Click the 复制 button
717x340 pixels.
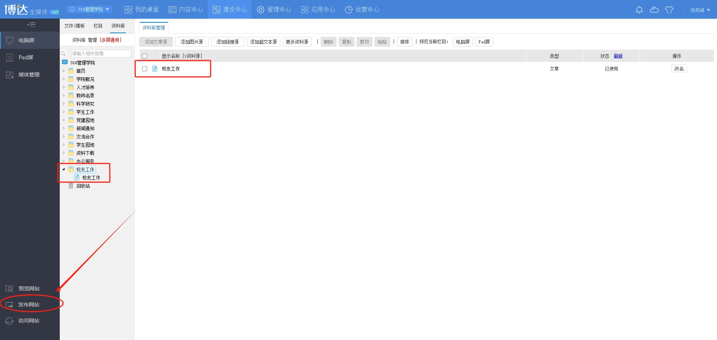click(347, 42)
